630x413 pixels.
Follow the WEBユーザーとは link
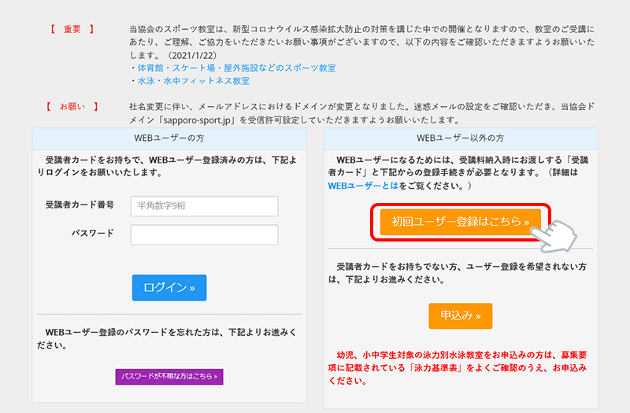coord(363,186)
